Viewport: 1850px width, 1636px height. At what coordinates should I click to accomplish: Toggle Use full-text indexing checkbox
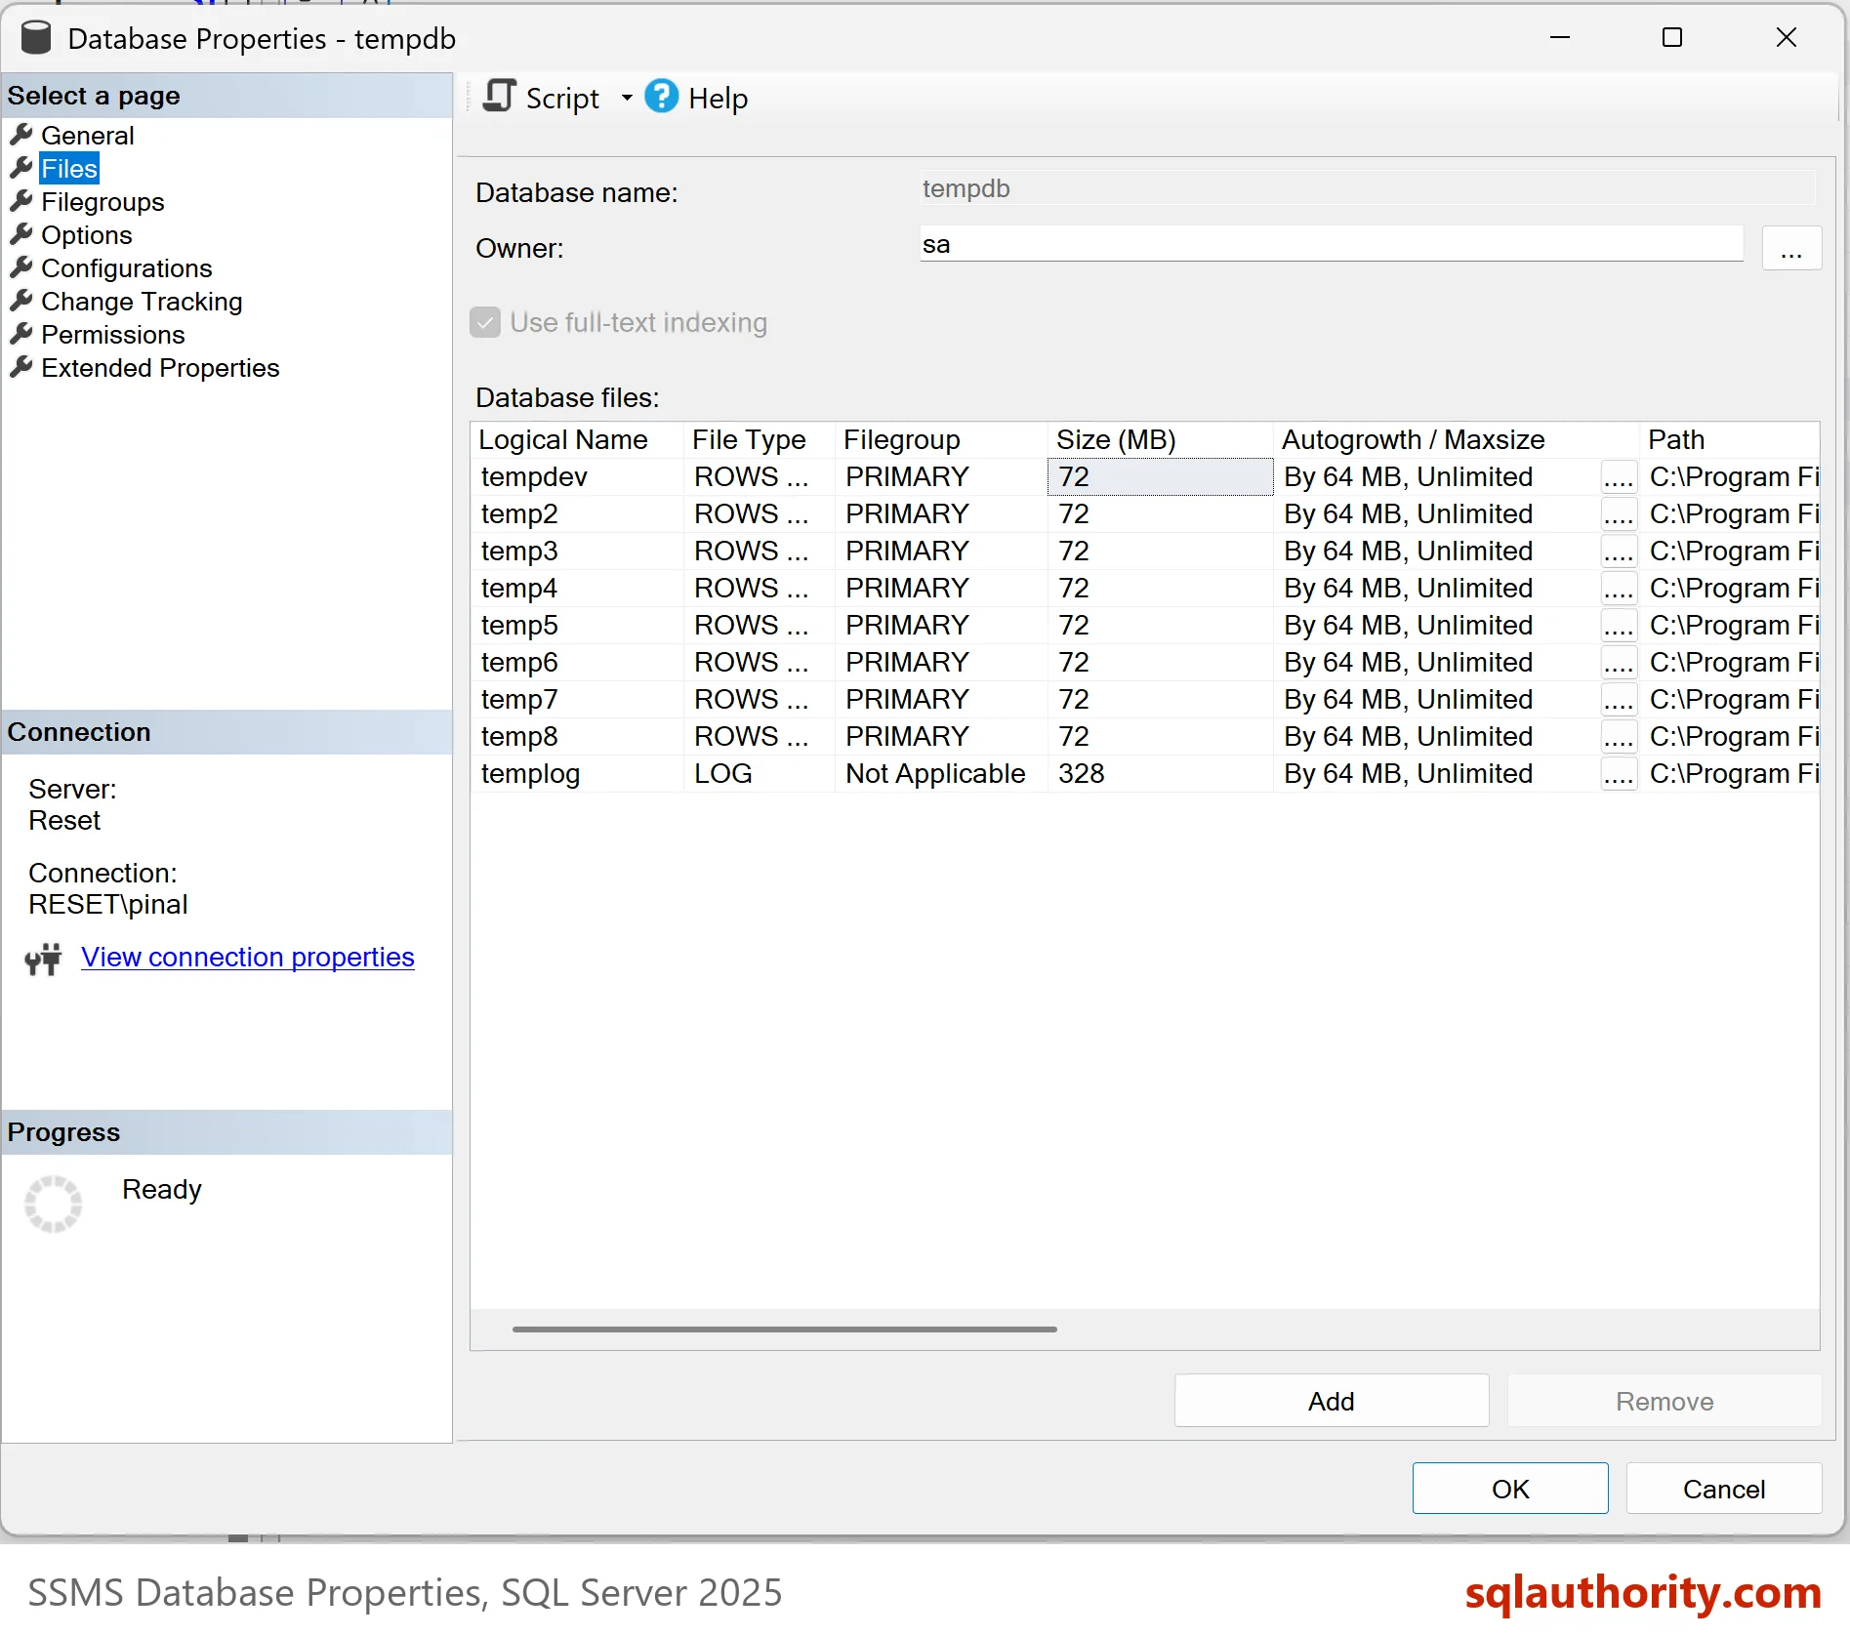click(485, 322)
